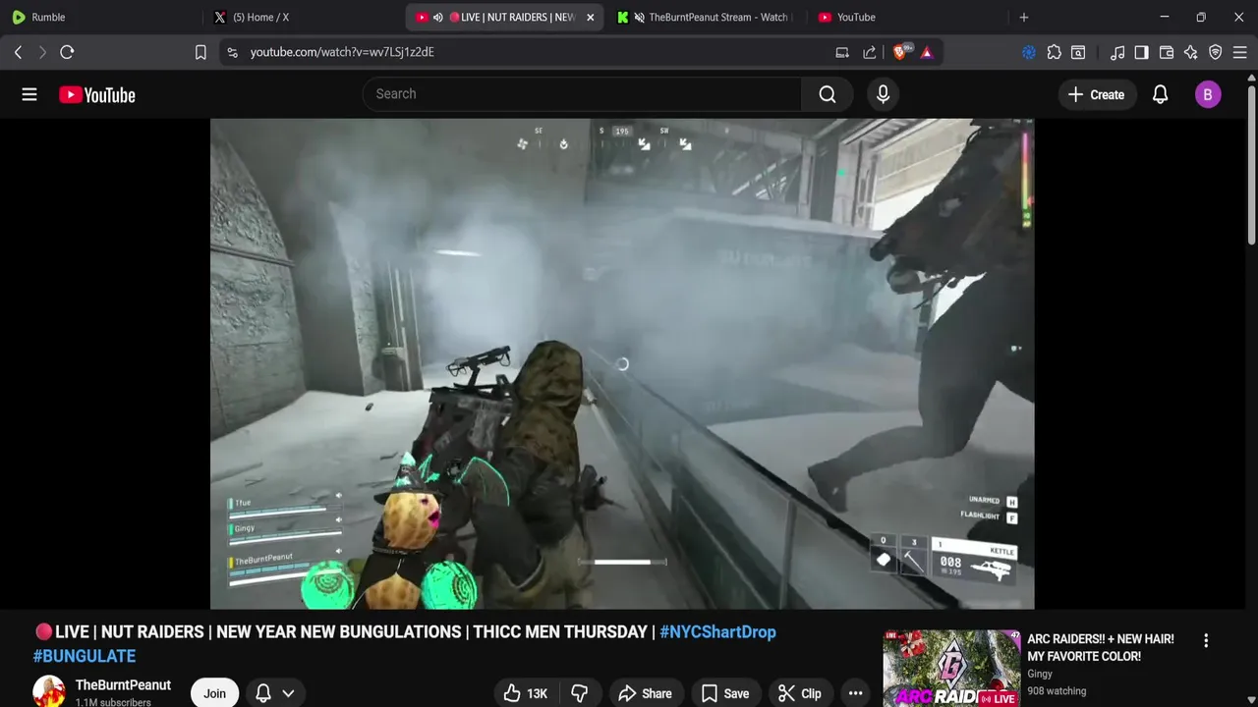Open Brave VPN shield icon
The height and width of the screenshot is (707, 1258).
[1216, 52]
